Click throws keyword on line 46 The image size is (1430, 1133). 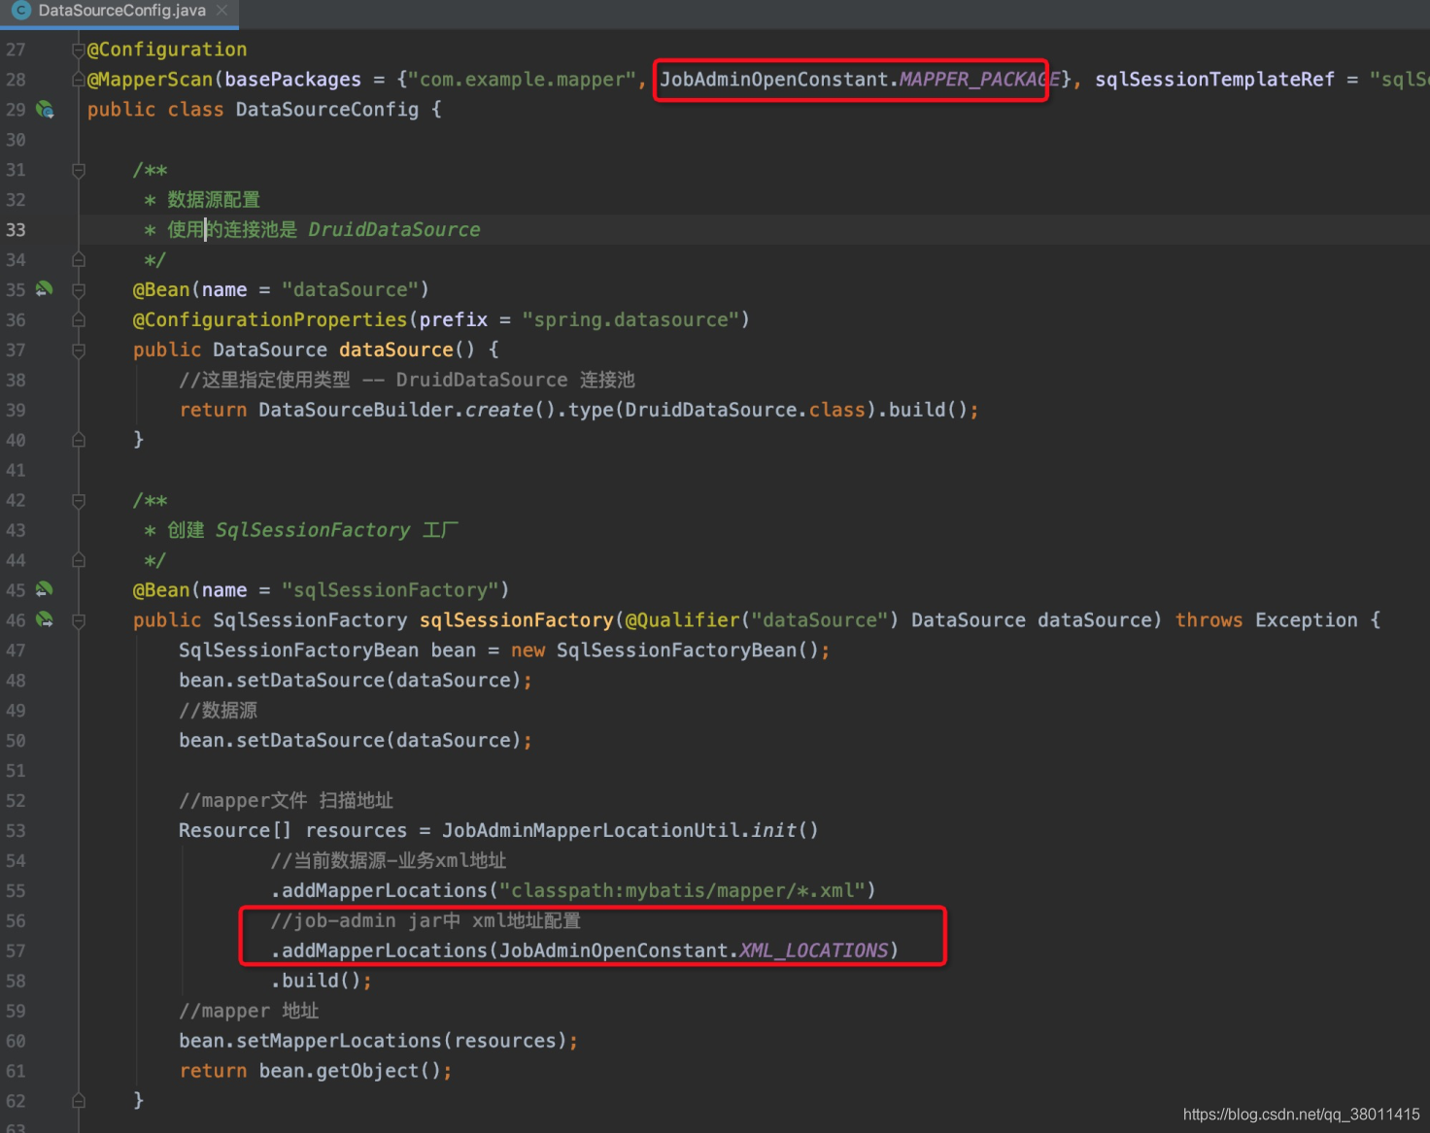[1209, 620]
